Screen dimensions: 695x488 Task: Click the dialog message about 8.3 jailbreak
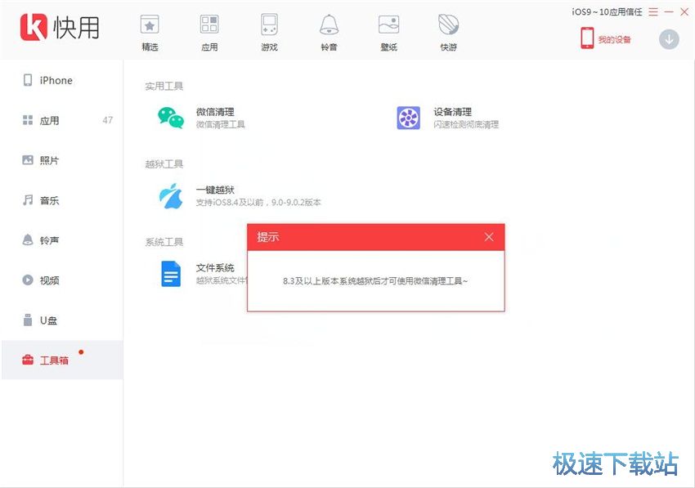[x=375, y=281]
